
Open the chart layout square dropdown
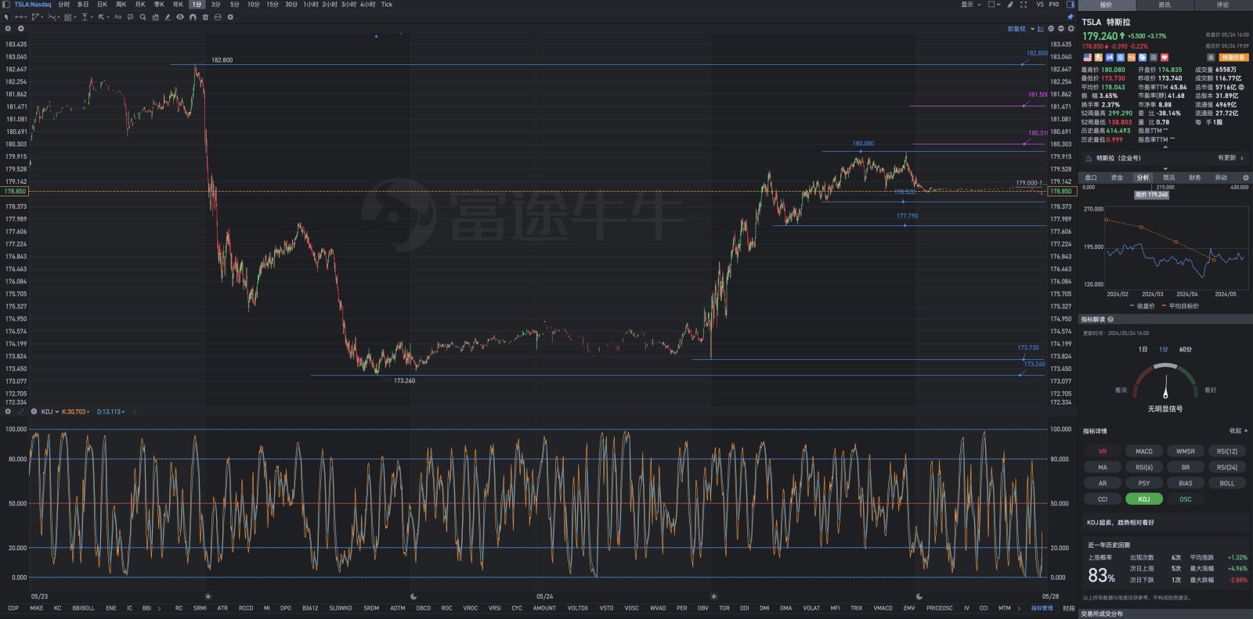pos(994,5)
